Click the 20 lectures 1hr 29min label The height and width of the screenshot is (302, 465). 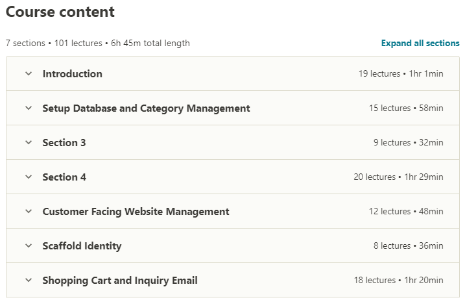coord(399,177)
